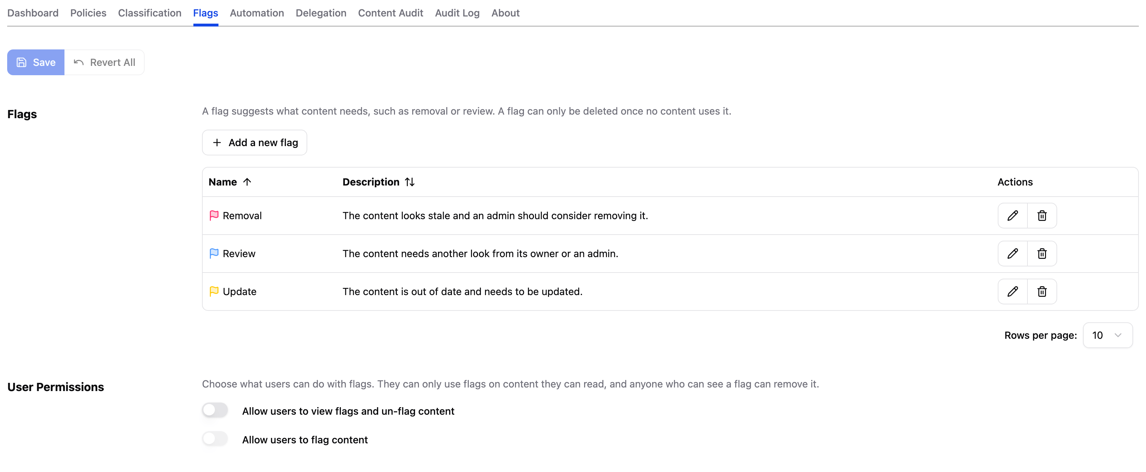This screenshot has height=472, width=1146.
Task: View the Audit Log tab
Action: pyautogui.click(x=457, y=13)
